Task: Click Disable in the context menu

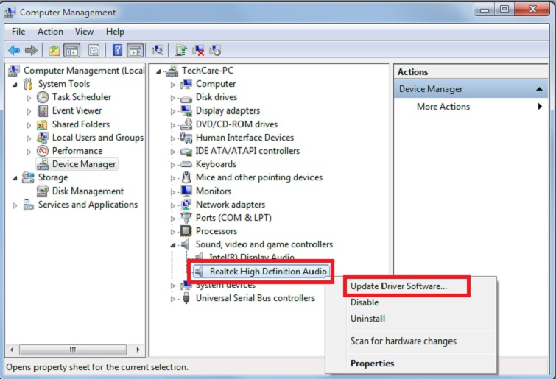Action: point(365,302)
